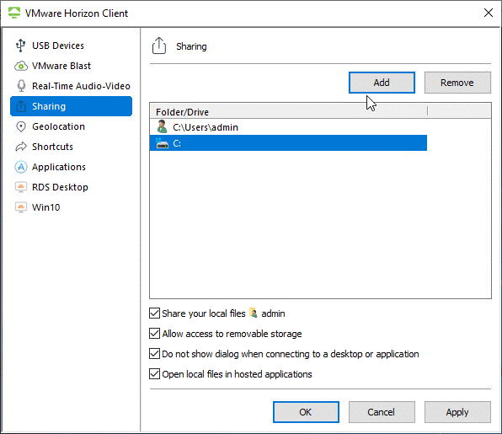Click the user icon beside C:\Users\admin
502x434 pixels.
pyautogui.click(x=162, y=127)
